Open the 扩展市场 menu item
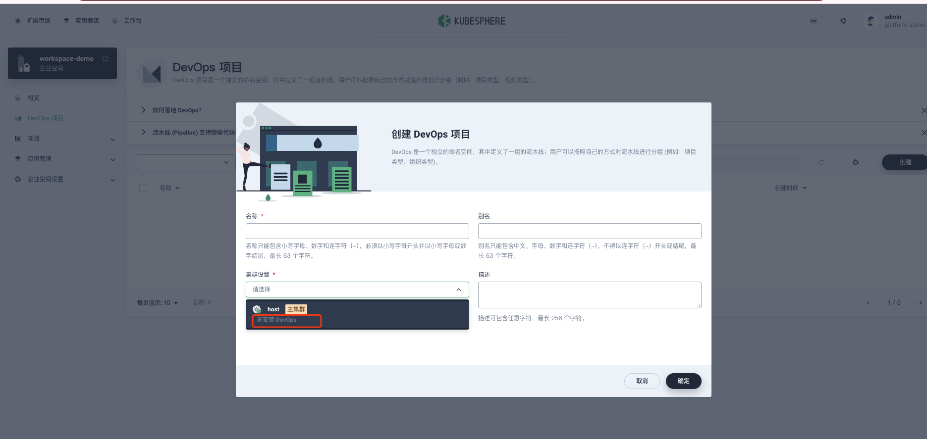Screen dimensions: 927x439 (33, 21)
